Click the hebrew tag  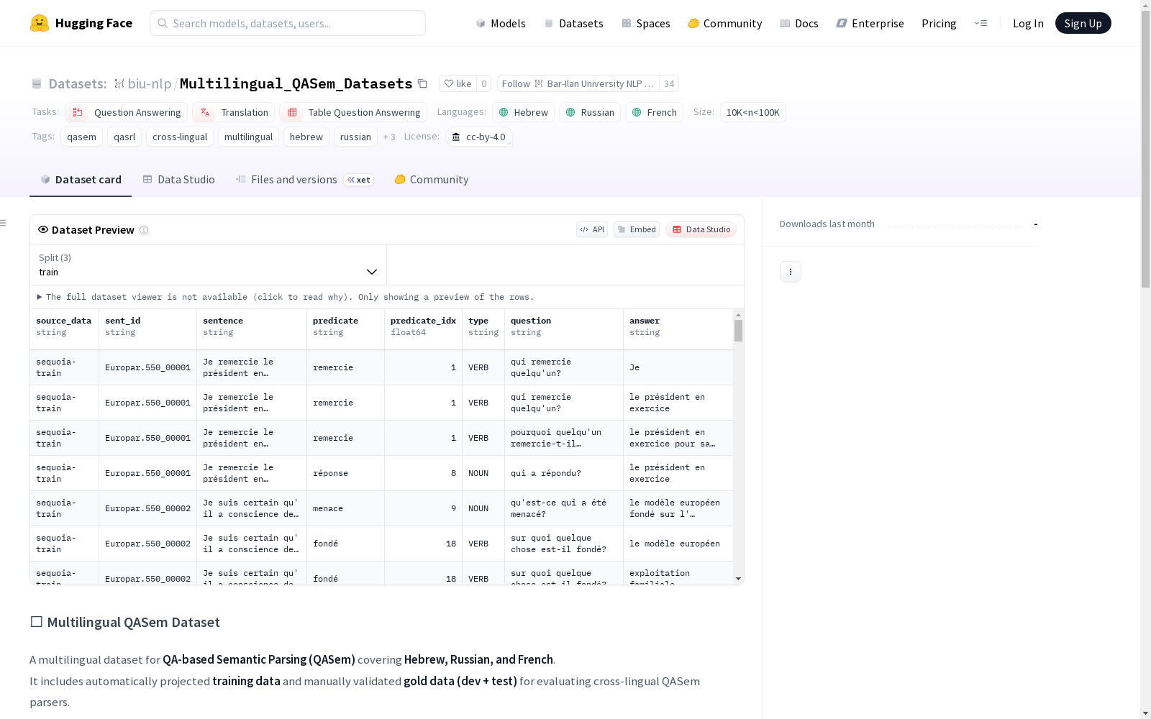pyautogui.click(x=306, y=137)
